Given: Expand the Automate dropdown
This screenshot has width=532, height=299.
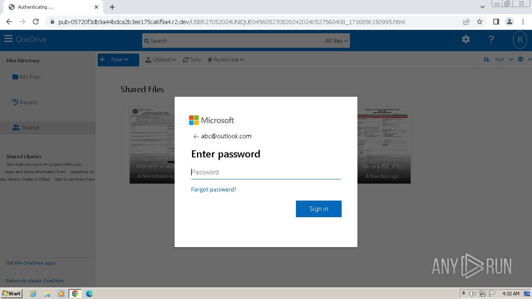Looking at the screenshot, I should click(x=226, y=59).
